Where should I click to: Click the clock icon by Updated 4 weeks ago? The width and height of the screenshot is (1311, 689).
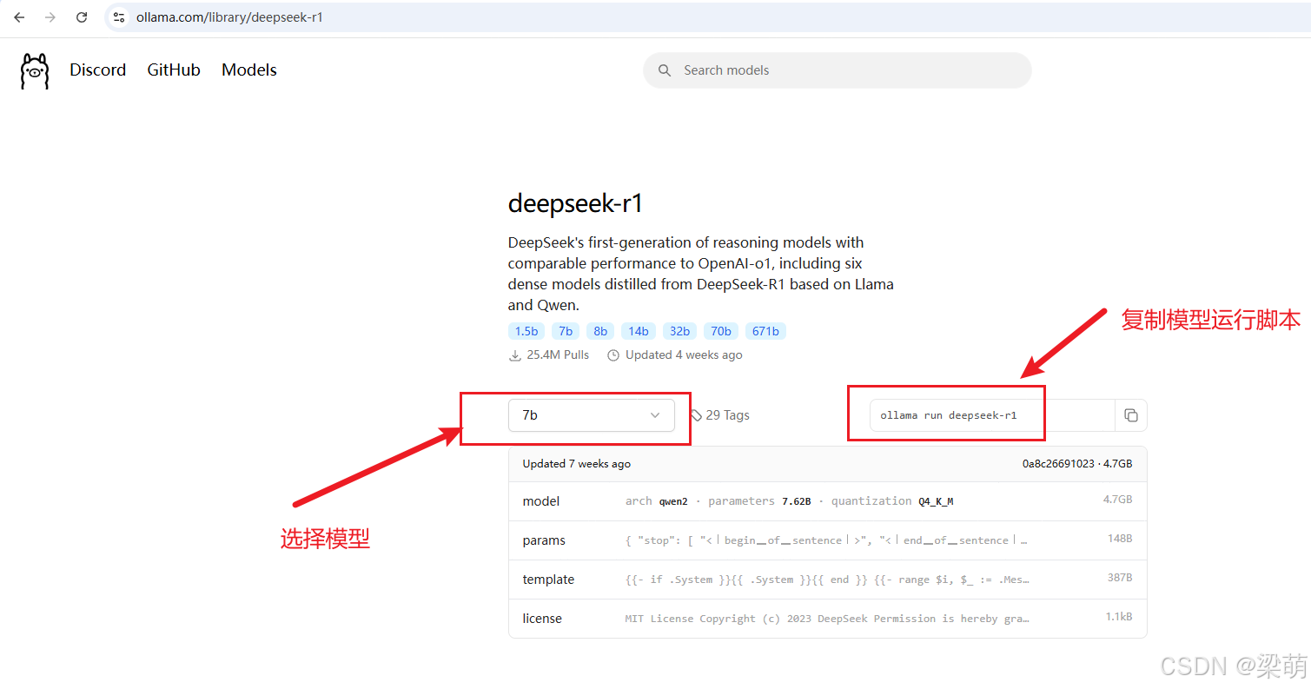pos(613,355)
